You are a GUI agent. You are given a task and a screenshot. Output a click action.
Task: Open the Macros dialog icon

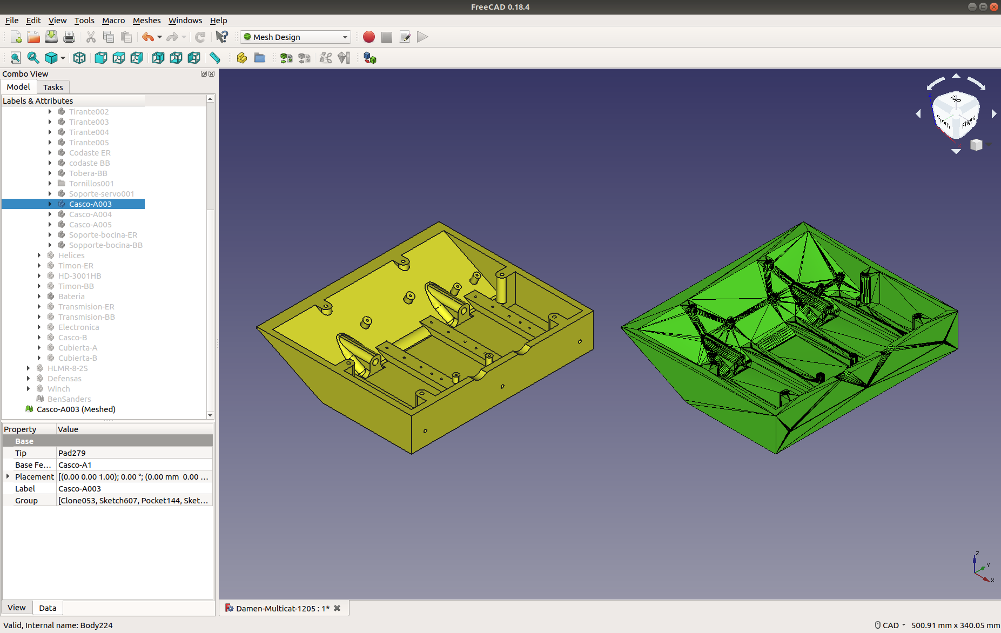click(405, 37)
